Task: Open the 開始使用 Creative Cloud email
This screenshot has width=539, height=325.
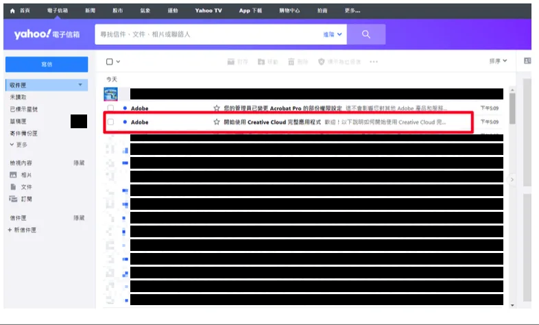Action: [x=272, y=122]
